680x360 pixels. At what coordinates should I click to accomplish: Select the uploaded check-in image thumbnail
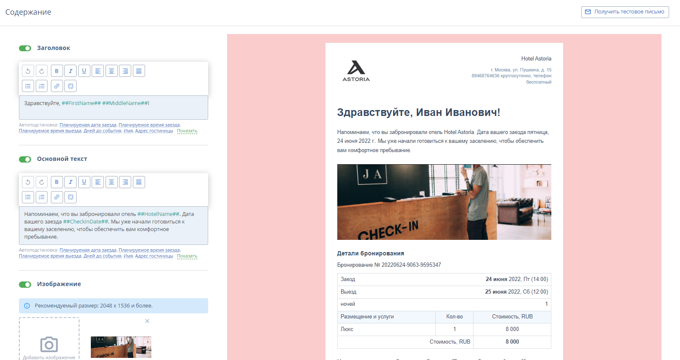tap(121, 347)
